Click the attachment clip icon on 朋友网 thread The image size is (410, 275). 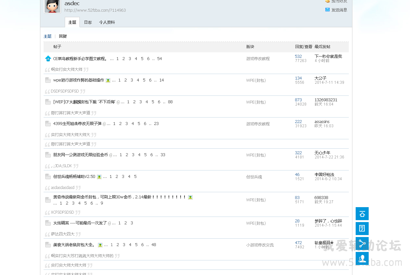(x=111, y=155)
